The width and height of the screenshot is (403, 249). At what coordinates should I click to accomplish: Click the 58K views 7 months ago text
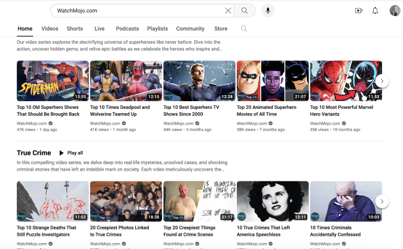261,130
